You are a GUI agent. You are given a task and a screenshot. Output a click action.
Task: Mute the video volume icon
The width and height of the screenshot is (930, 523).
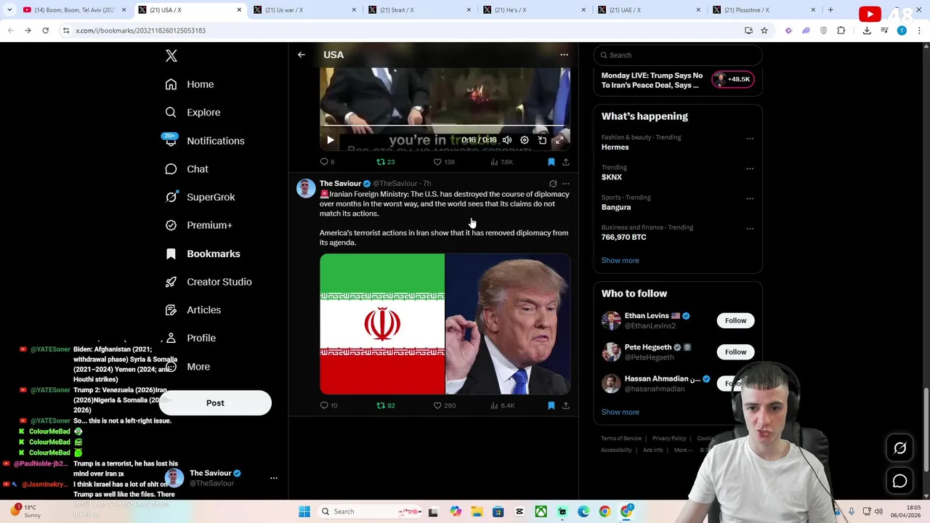tap(507, 140)
